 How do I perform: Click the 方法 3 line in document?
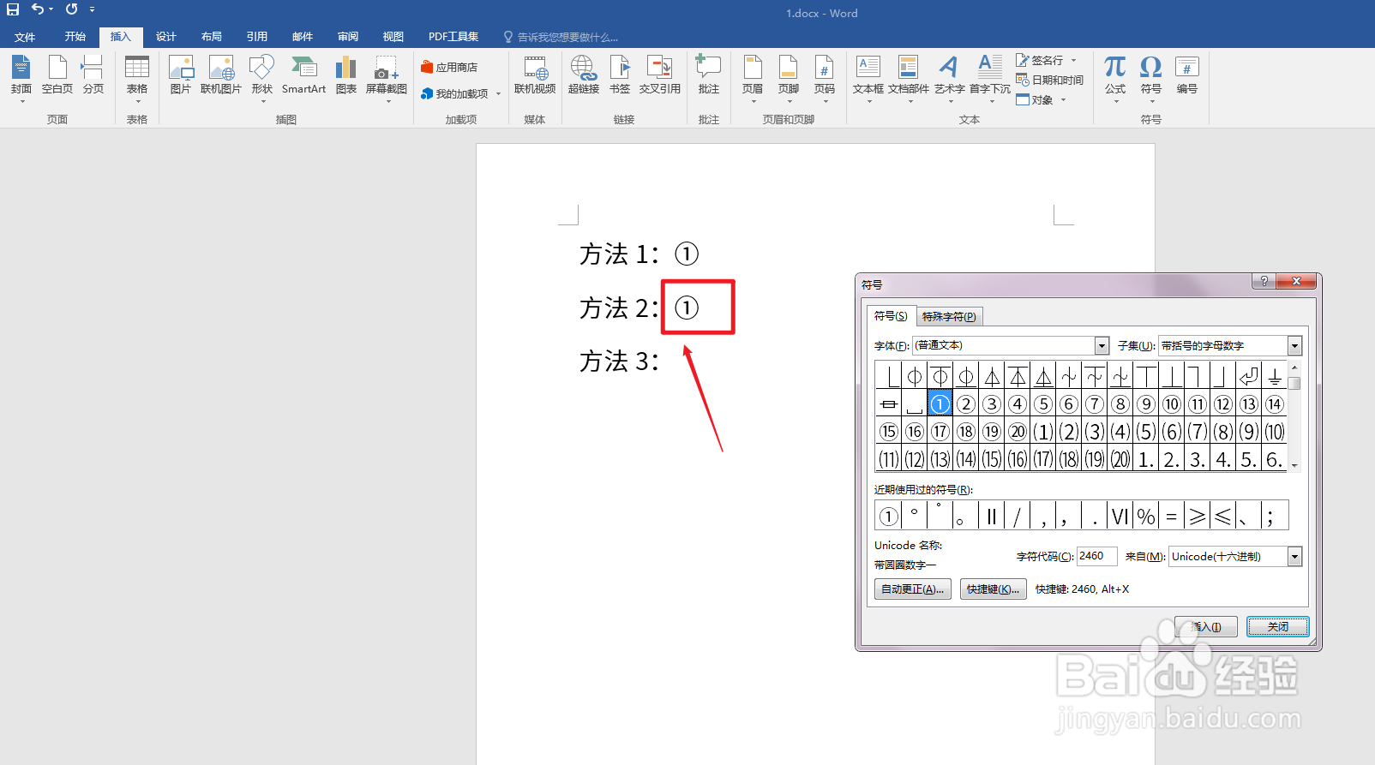tap(619, 362)
